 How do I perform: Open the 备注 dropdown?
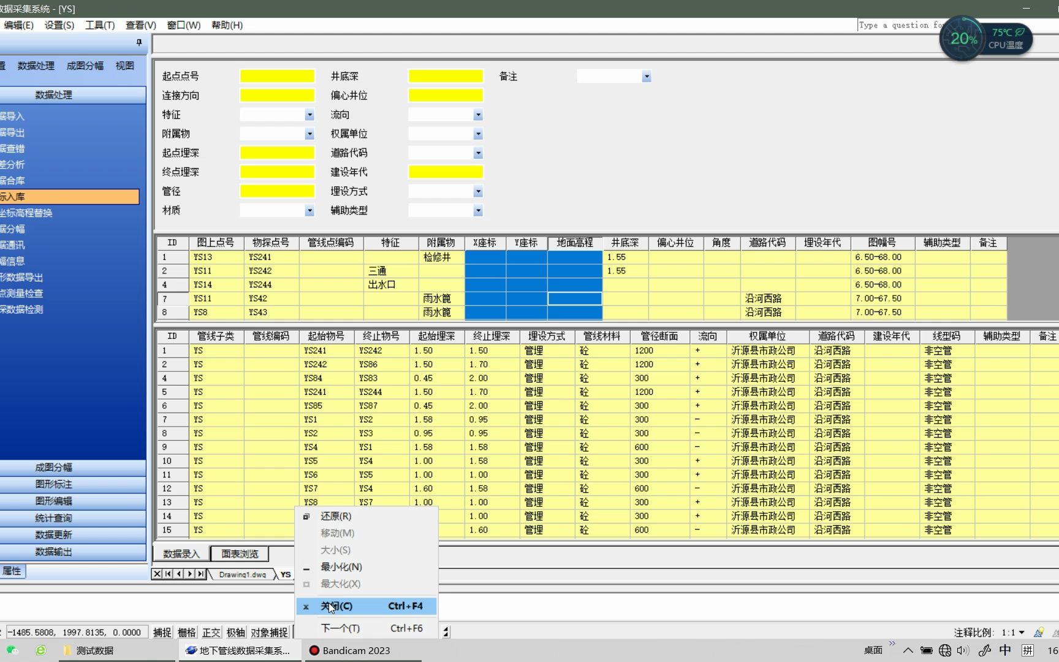pos(647,77)
